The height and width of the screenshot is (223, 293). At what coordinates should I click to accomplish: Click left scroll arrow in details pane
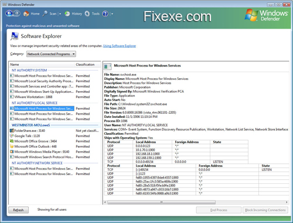tap(105, 203)
